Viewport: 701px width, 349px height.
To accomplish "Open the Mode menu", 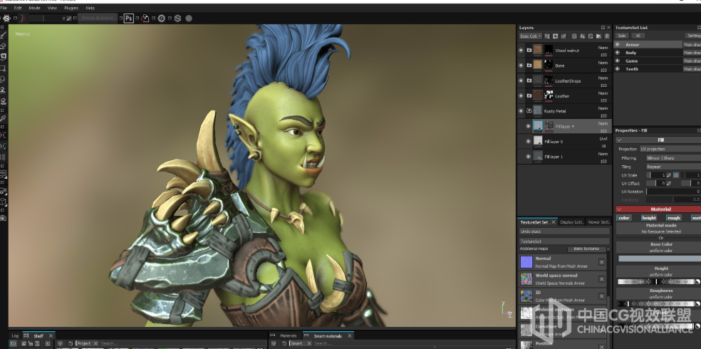I will tap(34, 8).
